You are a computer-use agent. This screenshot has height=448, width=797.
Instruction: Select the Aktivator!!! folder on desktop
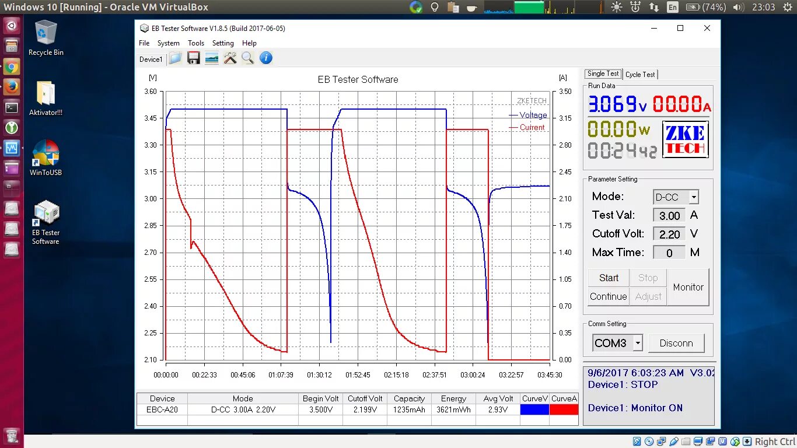click(x=46, y=98)
